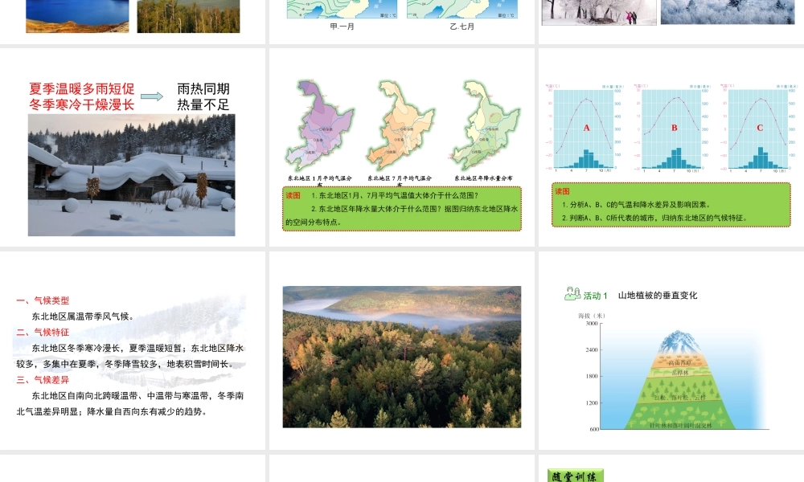Click text 判断A、B、C所代表的城市

612,218
